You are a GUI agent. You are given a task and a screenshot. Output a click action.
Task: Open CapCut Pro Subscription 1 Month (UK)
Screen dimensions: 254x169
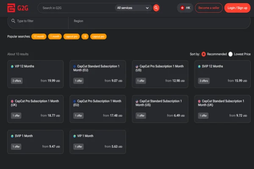(35, 109)
